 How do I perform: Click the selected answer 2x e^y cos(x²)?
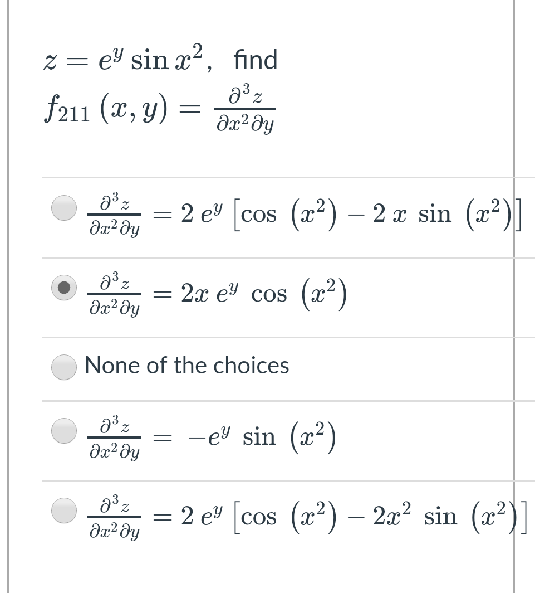(x=217, y=292)
